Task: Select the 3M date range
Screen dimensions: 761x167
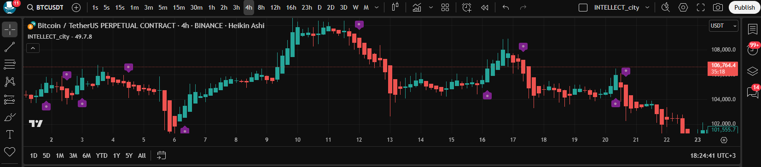Action: 73,155
